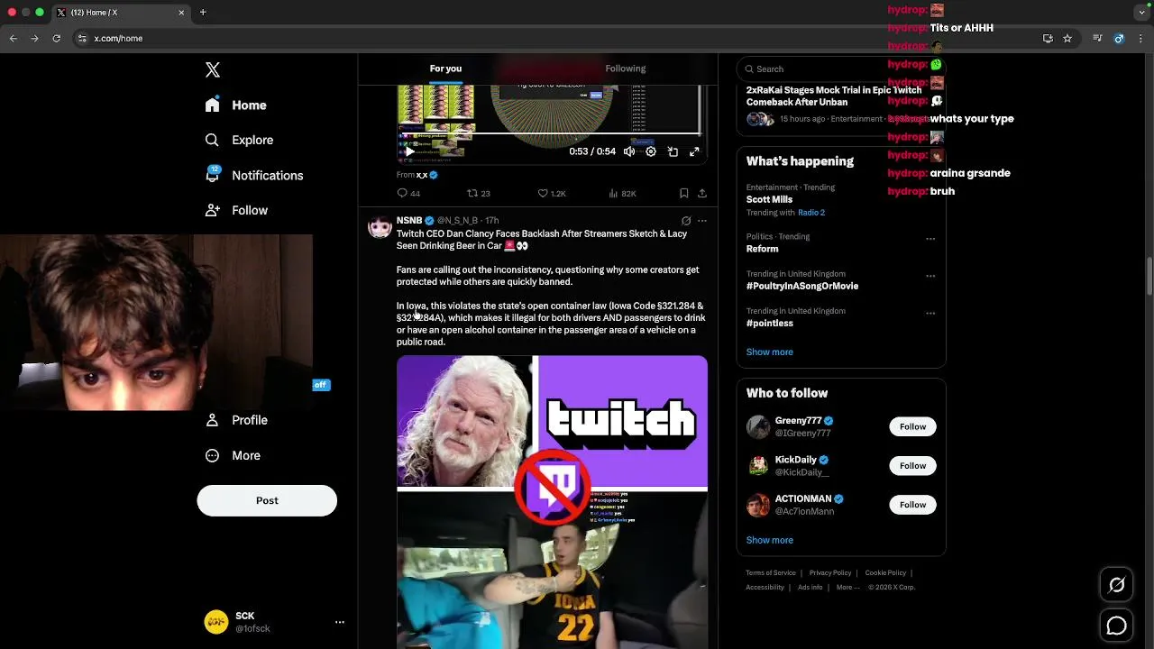Open a new browser tab
The image size is (1154, 649).
203,13
